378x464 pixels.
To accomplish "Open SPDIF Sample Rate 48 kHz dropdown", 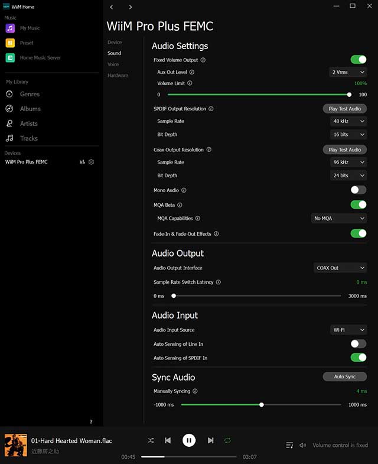I will (348, 121).
